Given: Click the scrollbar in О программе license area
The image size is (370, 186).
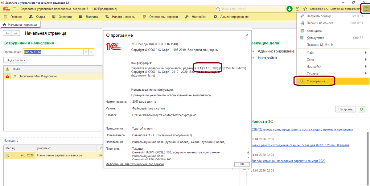Looking at the screenshot, I should [248, 153].
